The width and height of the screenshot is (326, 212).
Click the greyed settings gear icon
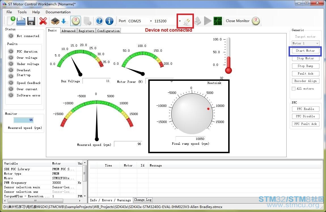click(87, 21)
